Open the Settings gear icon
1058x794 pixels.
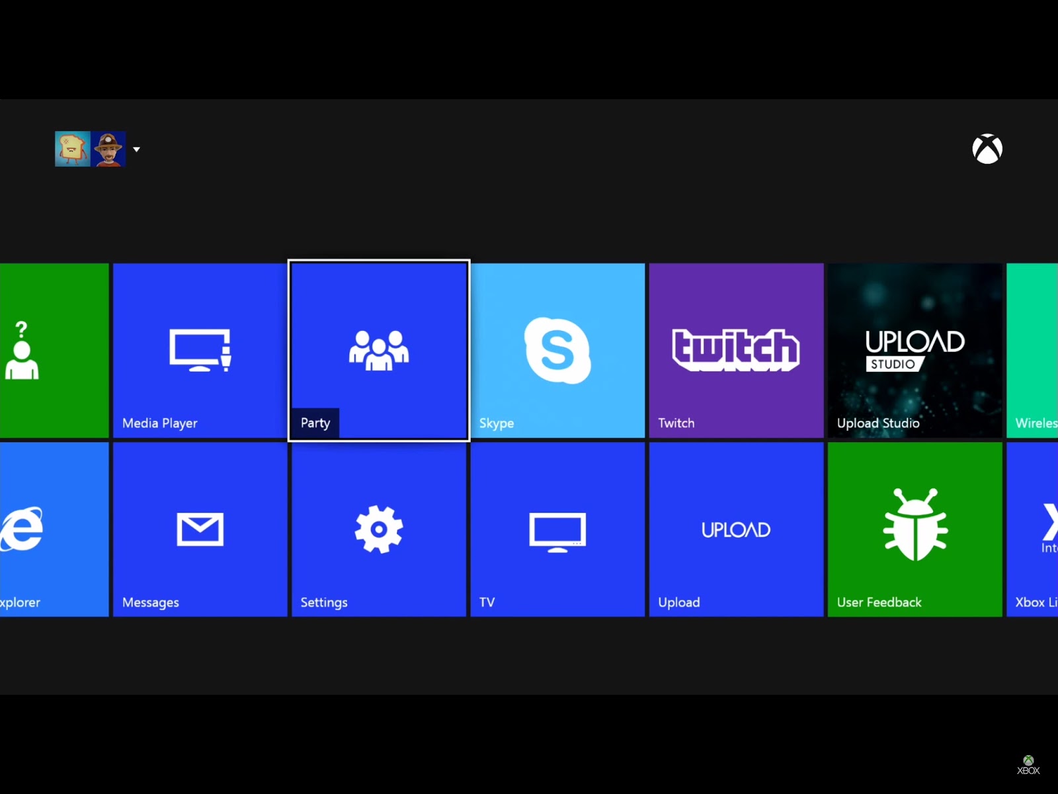point(379,529)
